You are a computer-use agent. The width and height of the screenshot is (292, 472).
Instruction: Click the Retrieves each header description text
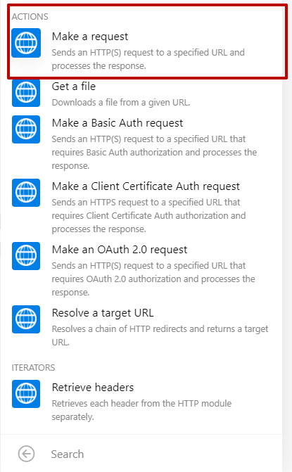click(x=141, y=410)
